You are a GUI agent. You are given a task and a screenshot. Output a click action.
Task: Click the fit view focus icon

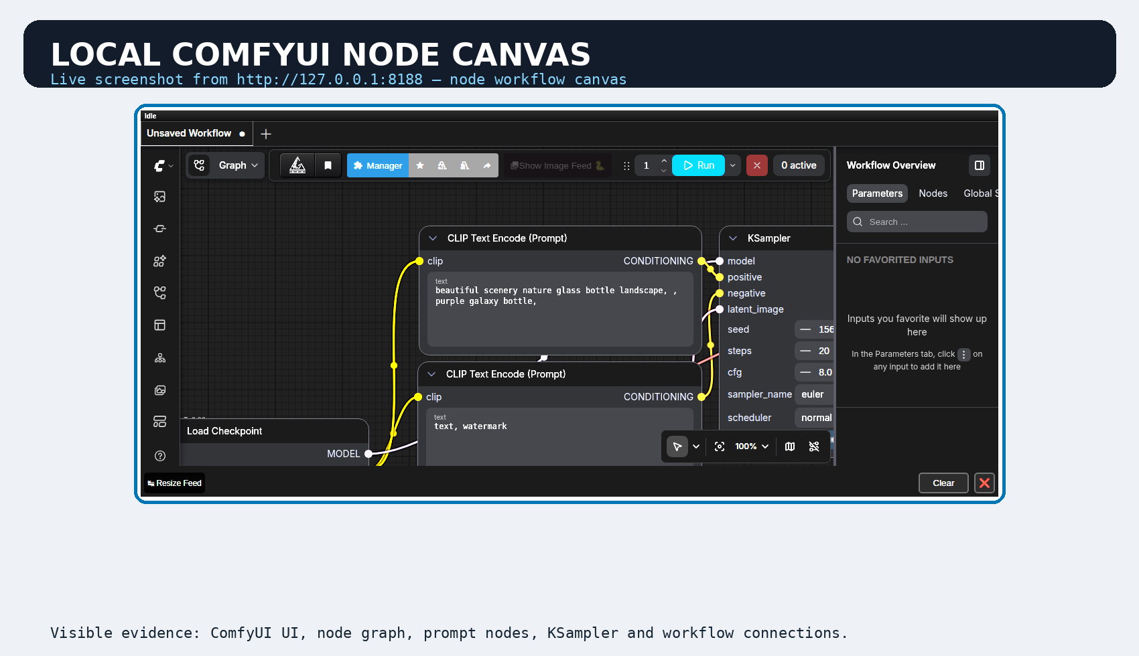(720, 446)
